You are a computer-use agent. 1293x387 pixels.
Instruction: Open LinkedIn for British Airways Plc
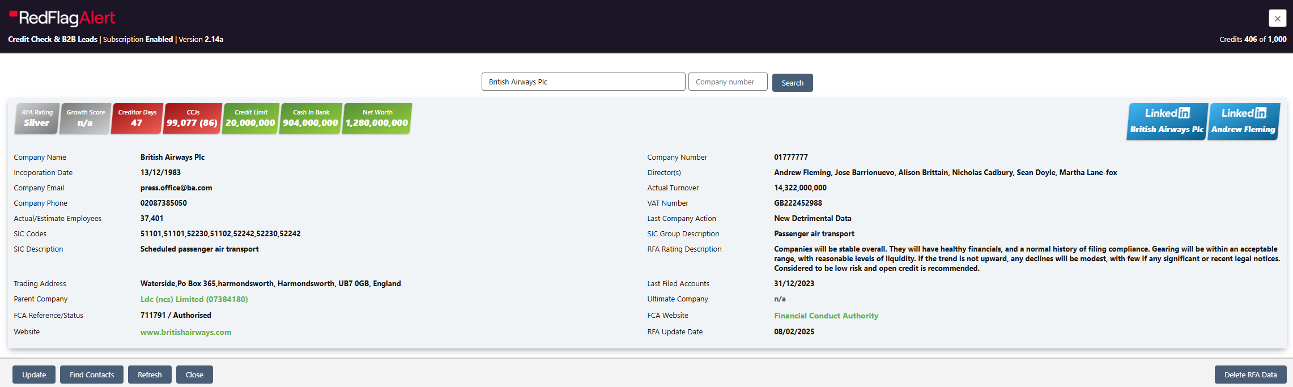point(1167,121)
